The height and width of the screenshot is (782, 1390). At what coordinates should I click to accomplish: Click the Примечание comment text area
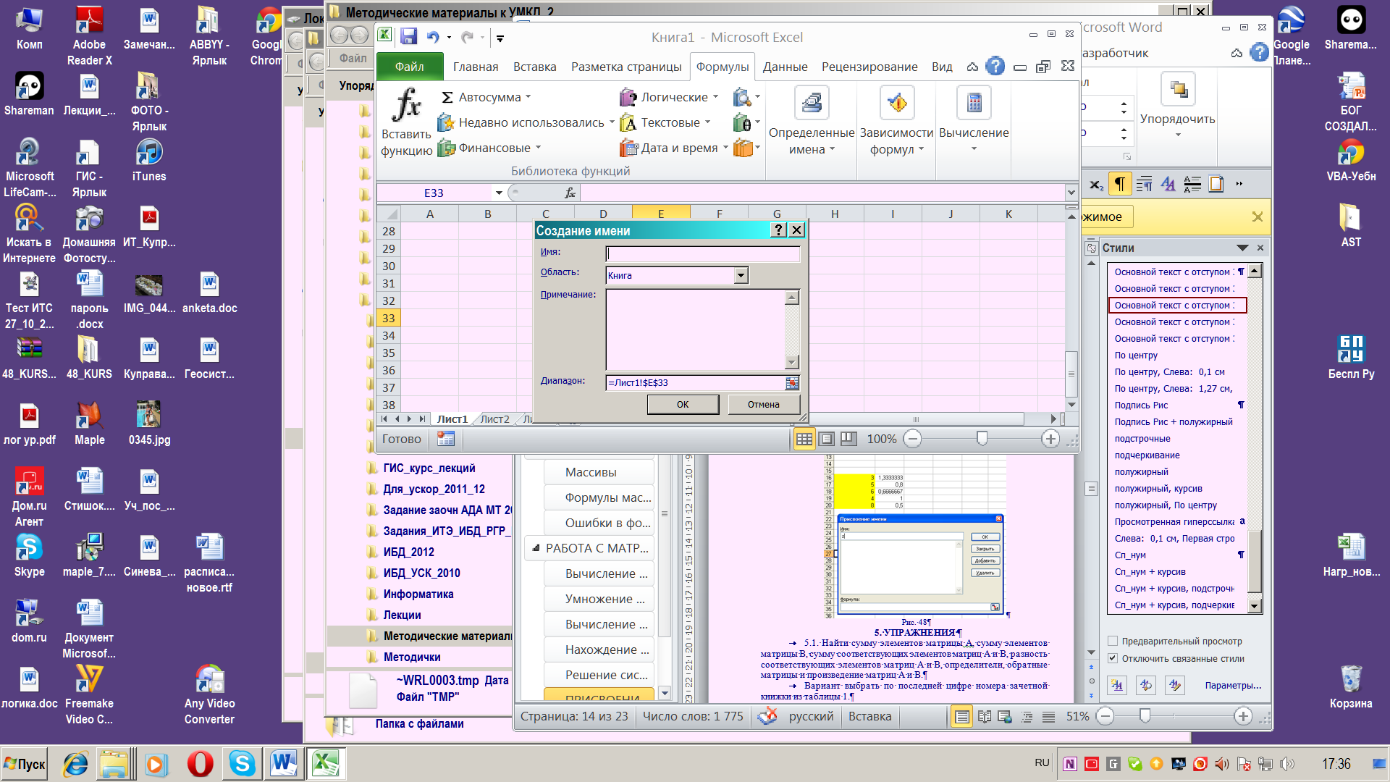pyautogui.click(x=696, y=329)
